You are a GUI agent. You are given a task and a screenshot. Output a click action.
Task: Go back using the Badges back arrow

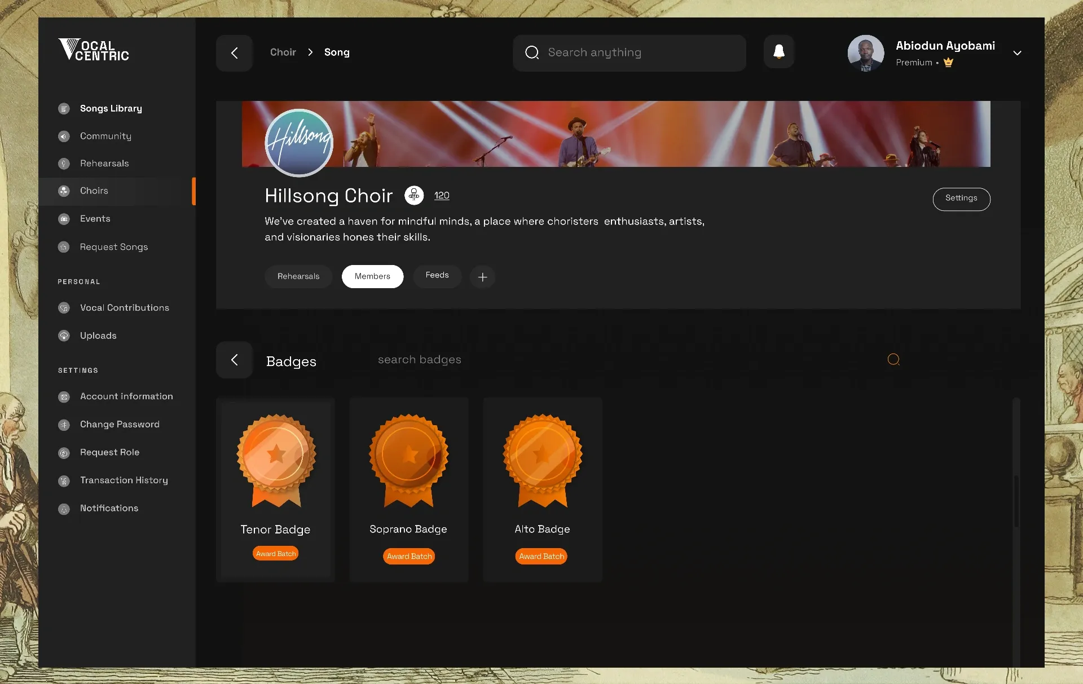234,360
